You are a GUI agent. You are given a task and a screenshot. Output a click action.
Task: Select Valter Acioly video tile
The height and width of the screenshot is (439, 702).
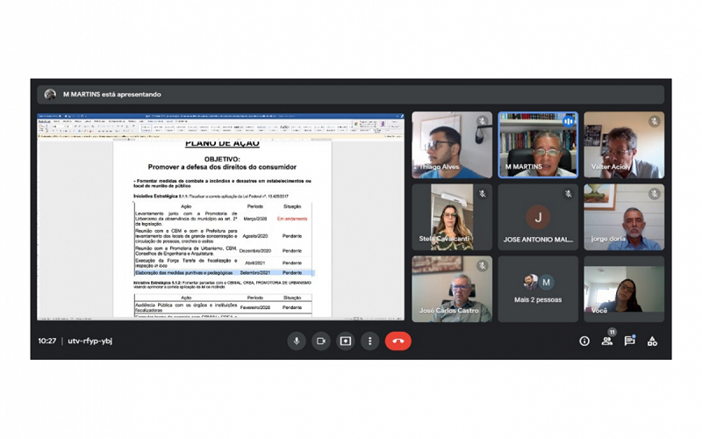click(x=624, y=145)
